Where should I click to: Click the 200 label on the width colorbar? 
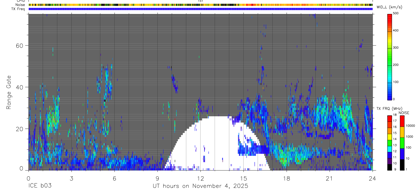tap(396, 65)
